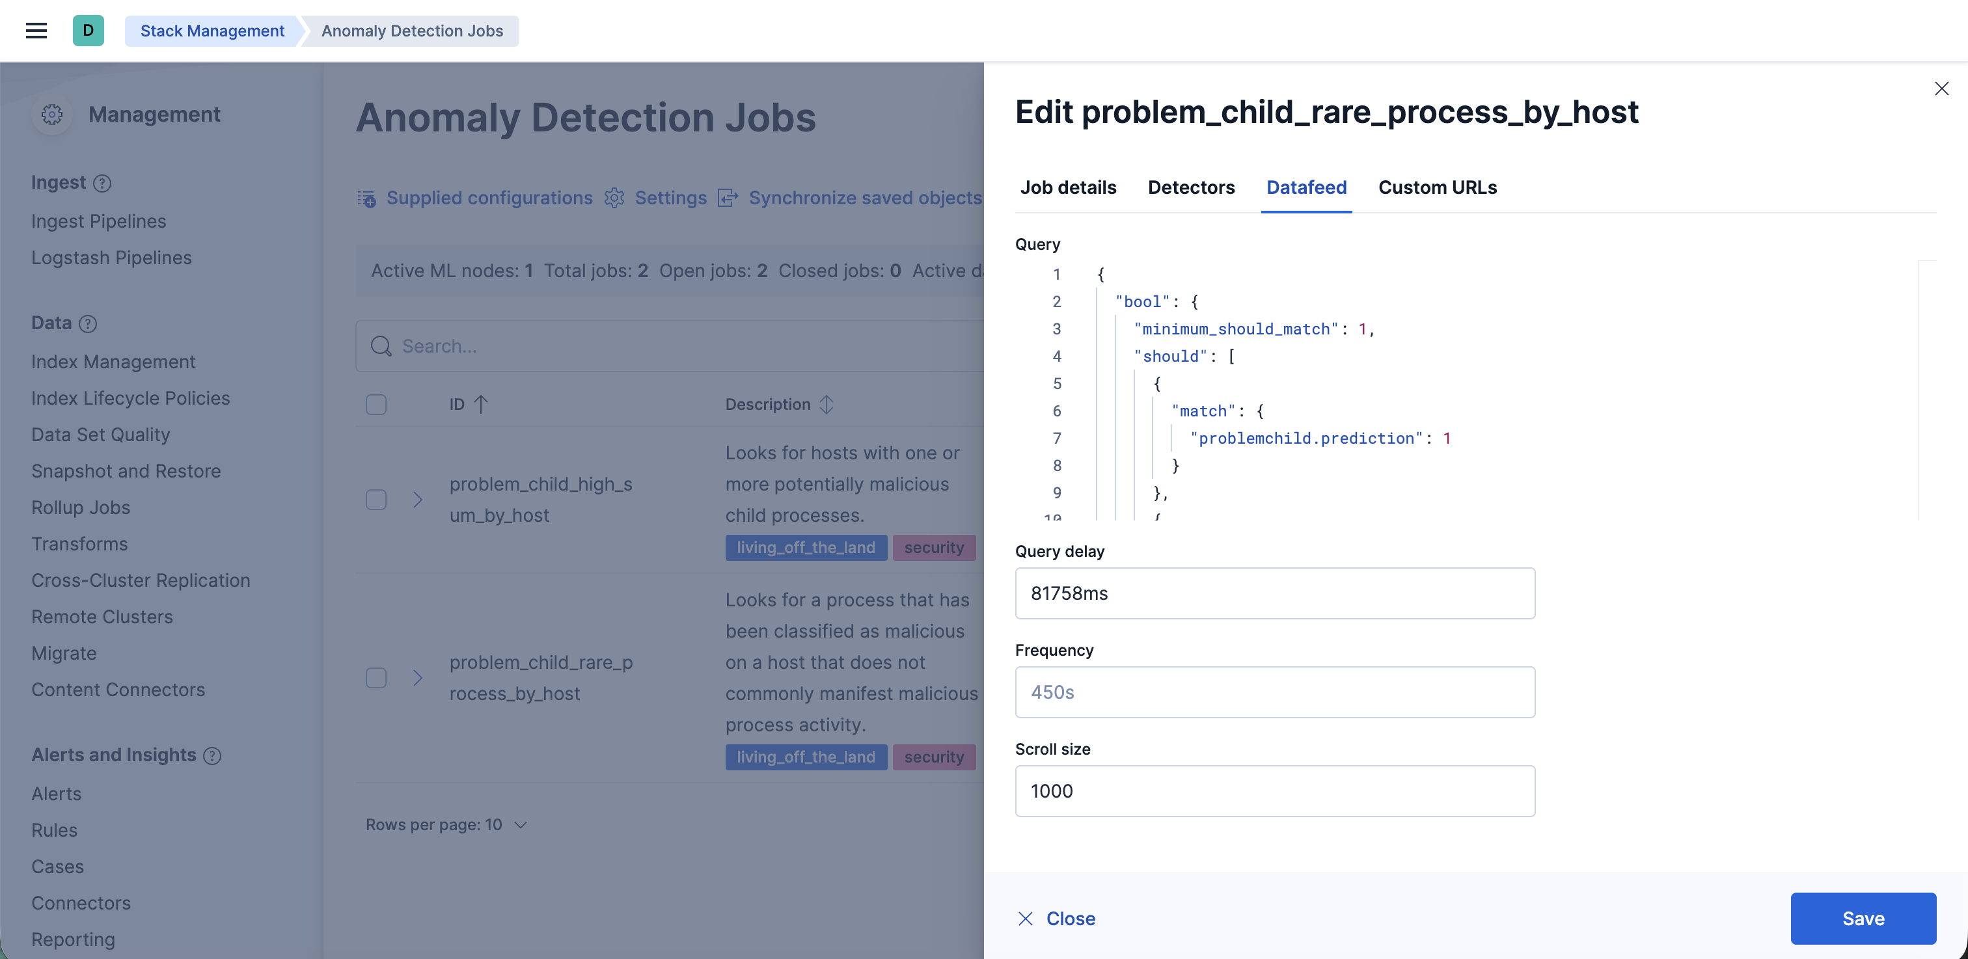This screenshot has width=1968, height=959.
Task: Open anomaly detection Settings
Action: click(670, 198)
